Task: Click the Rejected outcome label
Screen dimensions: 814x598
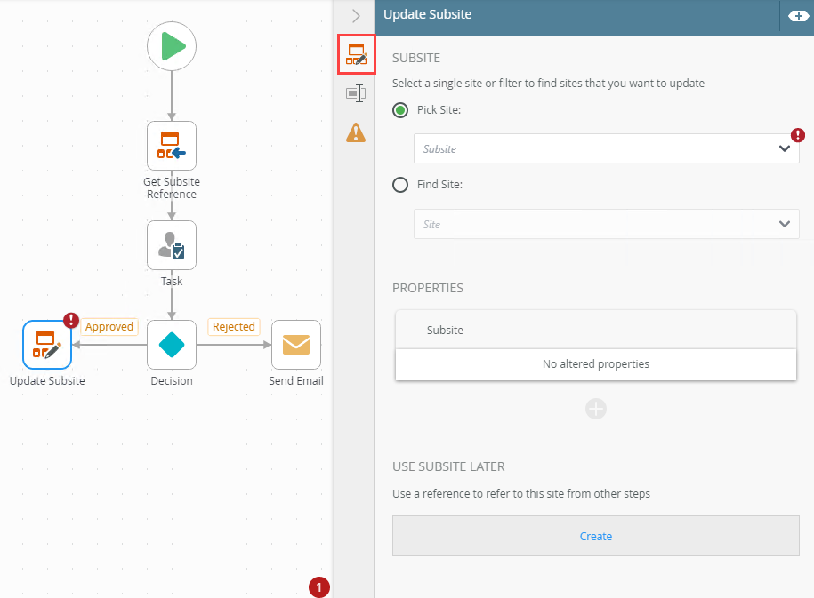Action: 234,327
